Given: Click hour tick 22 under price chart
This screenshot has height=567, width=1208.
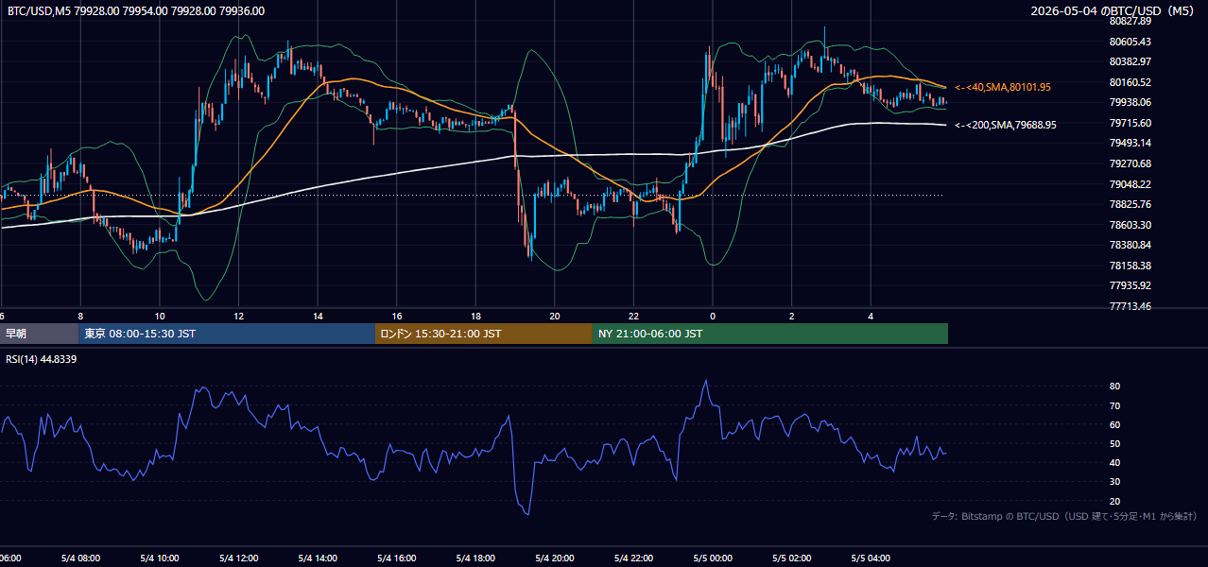Looking at the screenshot, I should coord(633,316).
